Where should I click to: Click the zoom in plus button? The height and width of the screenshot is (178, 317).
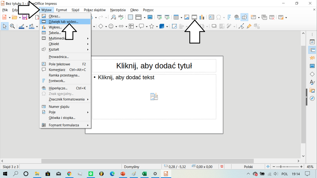301,167
